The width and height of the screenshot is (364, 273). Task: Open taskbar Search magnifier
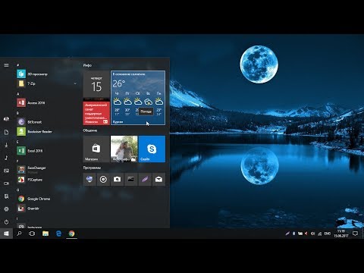click(19, 234)
